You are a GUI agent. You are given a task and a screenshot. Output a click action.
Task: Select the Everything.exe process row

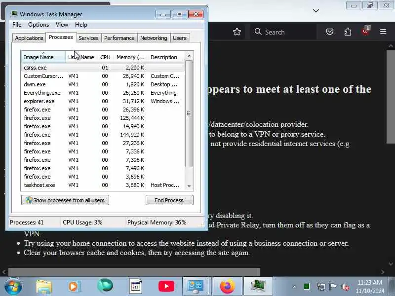coord(103,93)
